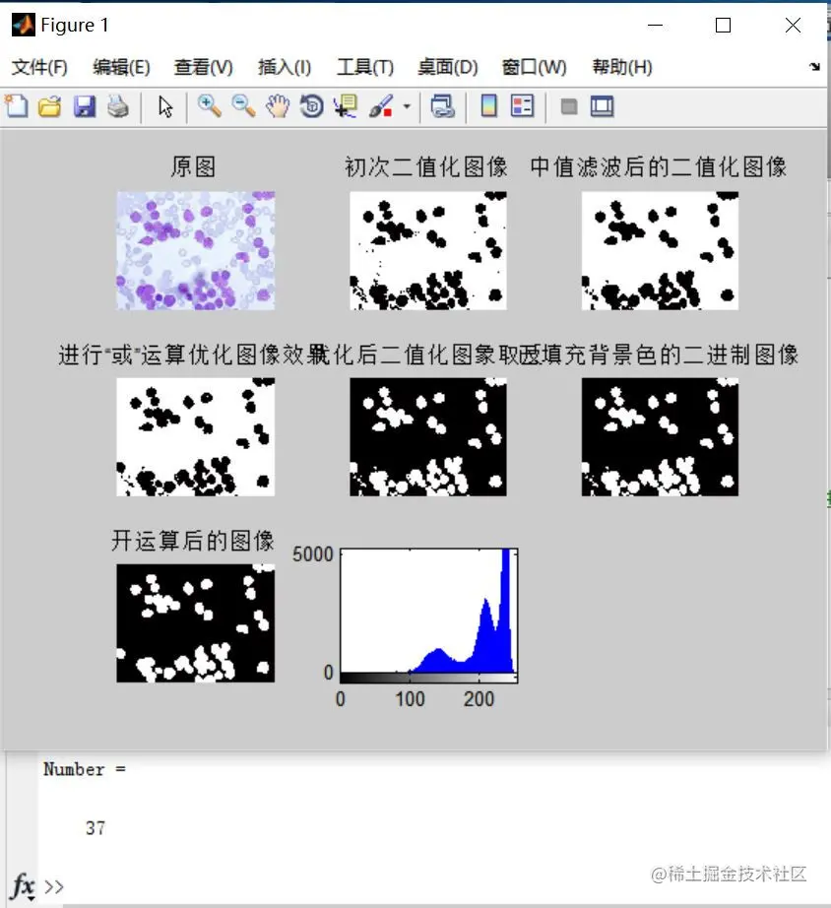The image size is (831, 908).
Task: Click the Figure 1 MATLAB logo icon
Action: pos(24,25)
